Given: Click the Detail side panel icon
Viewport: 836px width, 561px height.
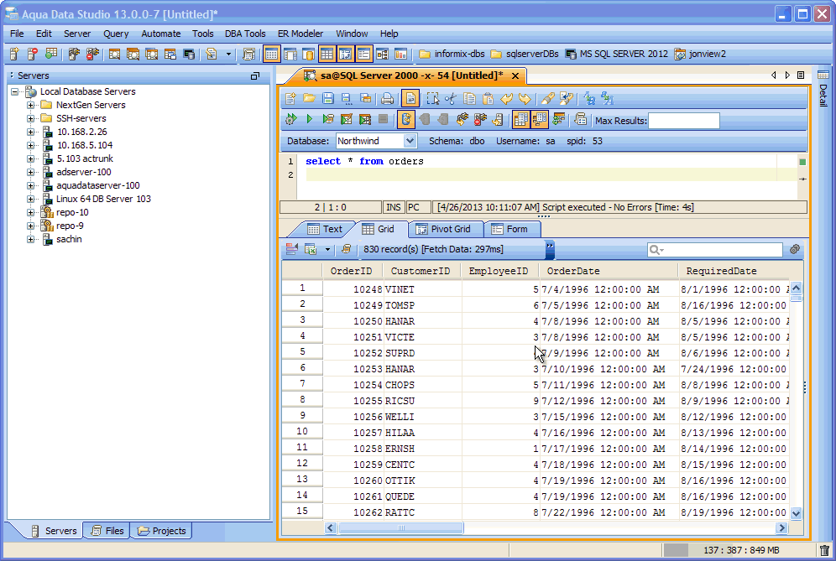Looking at the screenshot, I should click(823, 75).
